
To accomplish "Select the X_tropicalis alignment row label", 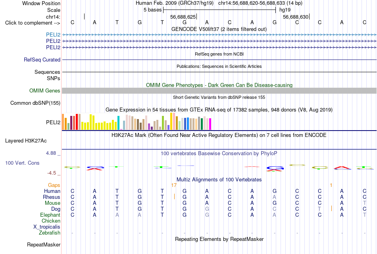I will point(47,227).
